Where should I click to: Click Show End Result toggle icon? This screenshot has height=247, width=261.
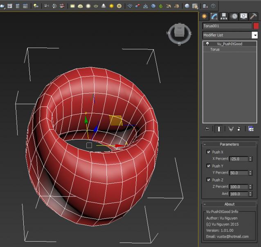tap(219, 129)
